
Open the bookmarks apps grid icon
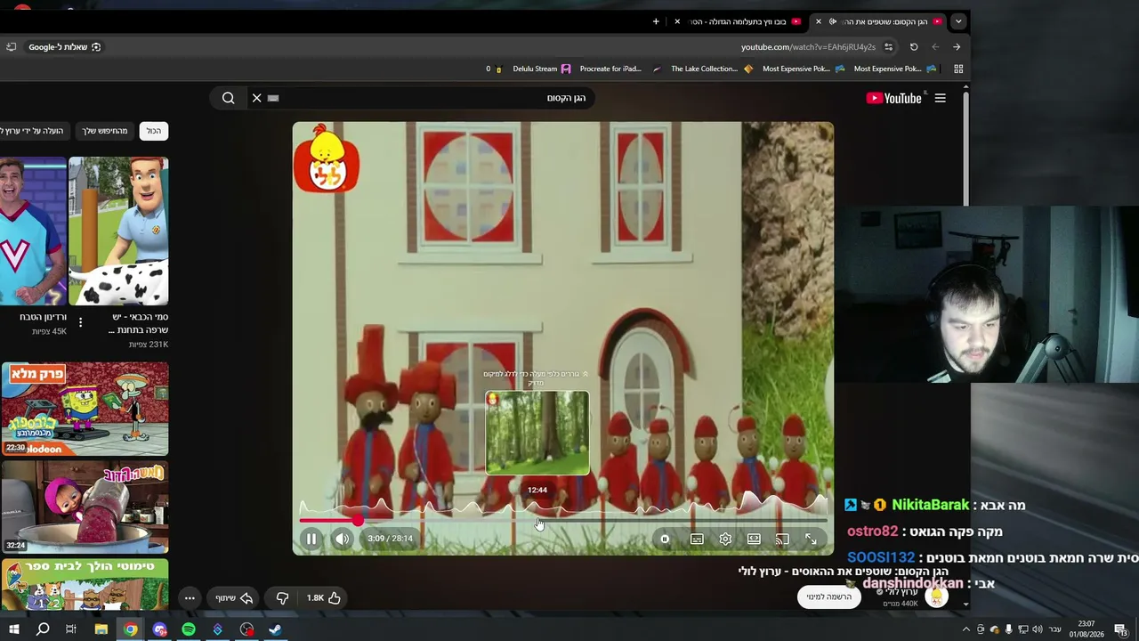pos(958,69)
